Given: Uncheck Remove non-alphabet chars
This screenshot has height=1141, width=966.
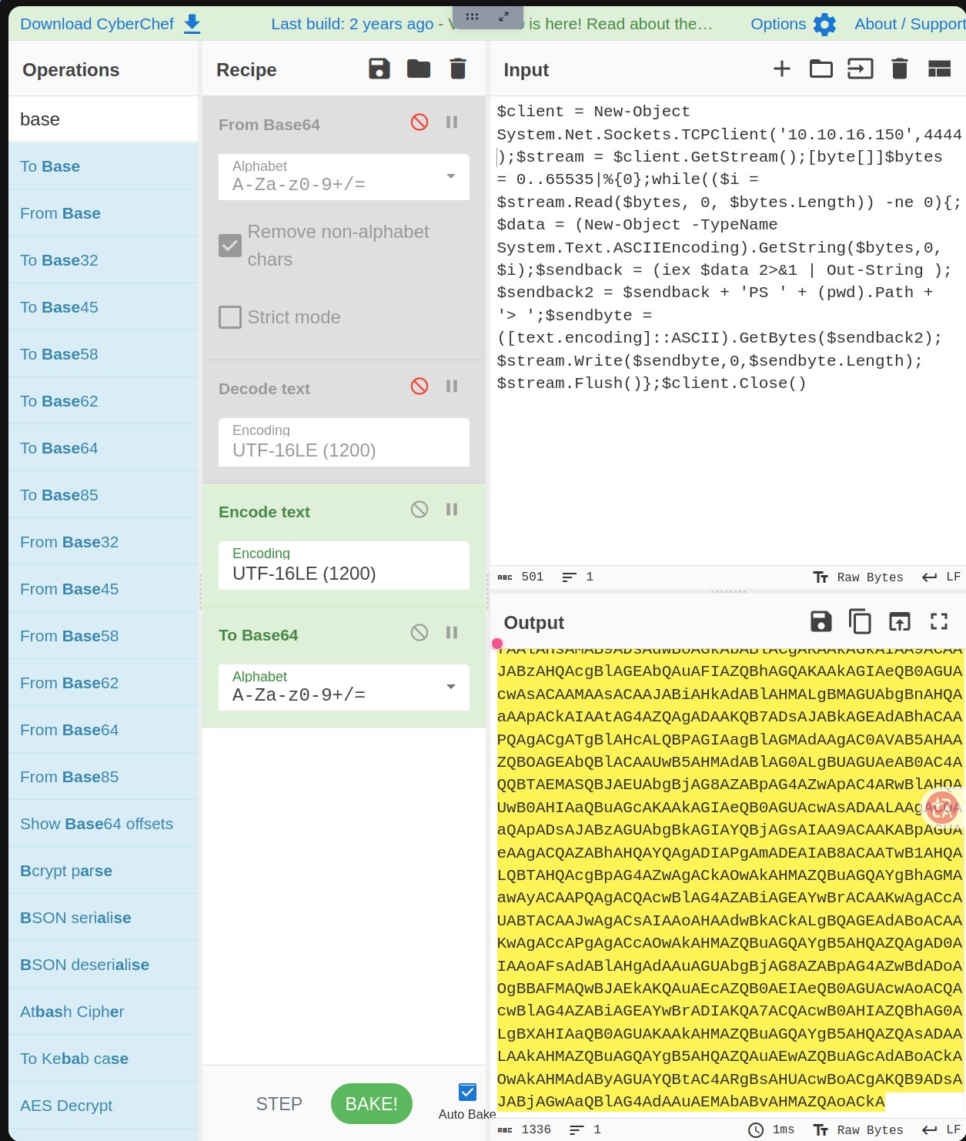Looking at the screenshot, I should pos(230,246).
